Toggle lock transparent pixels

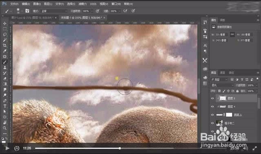[x=219, y=91]
